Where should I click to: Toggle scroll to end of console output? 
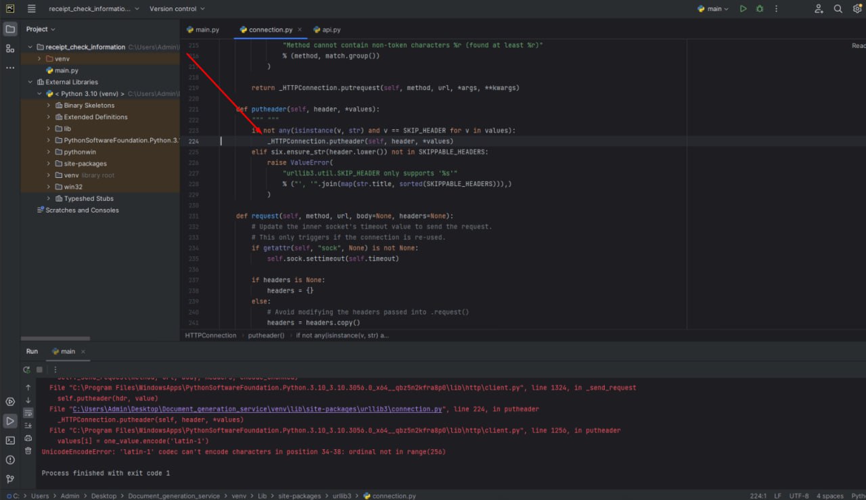point(28,425)
